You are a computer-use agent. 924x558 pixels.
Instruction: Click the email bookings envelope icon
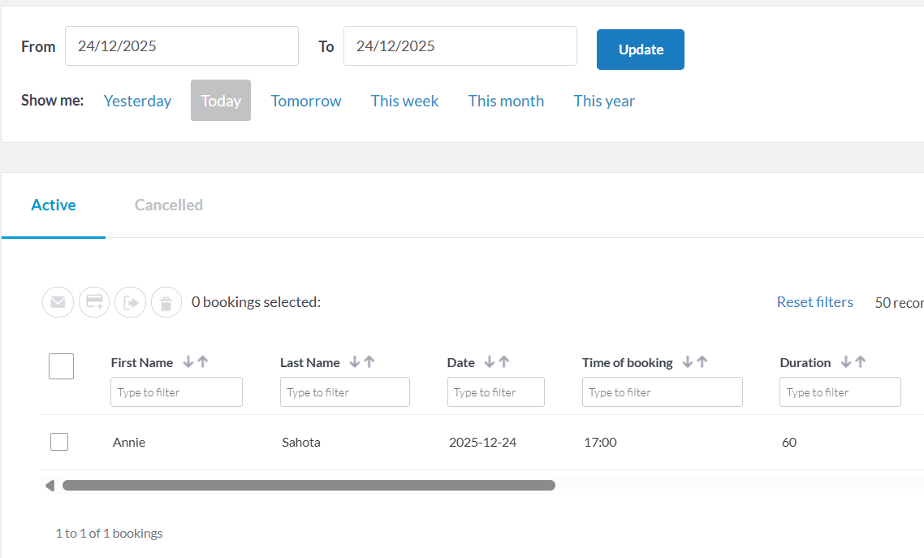click(58, 303)
